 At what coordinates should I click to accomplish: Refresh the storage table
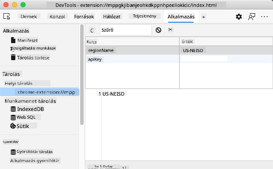point(92,30)
